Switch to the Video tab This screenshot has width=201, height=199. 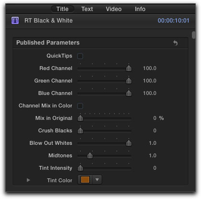click(114, 9)
